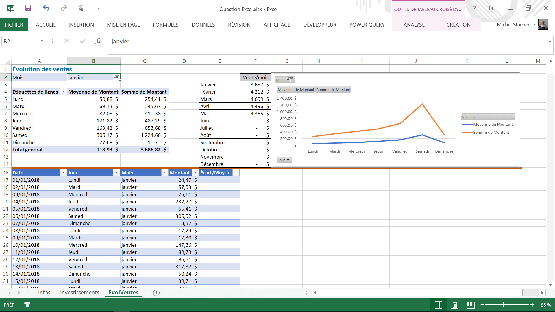Image resolution: width=555 pixels, height=312 pixels.
Task: Switch to Page Layout view
Action: (x=454, y=305)
